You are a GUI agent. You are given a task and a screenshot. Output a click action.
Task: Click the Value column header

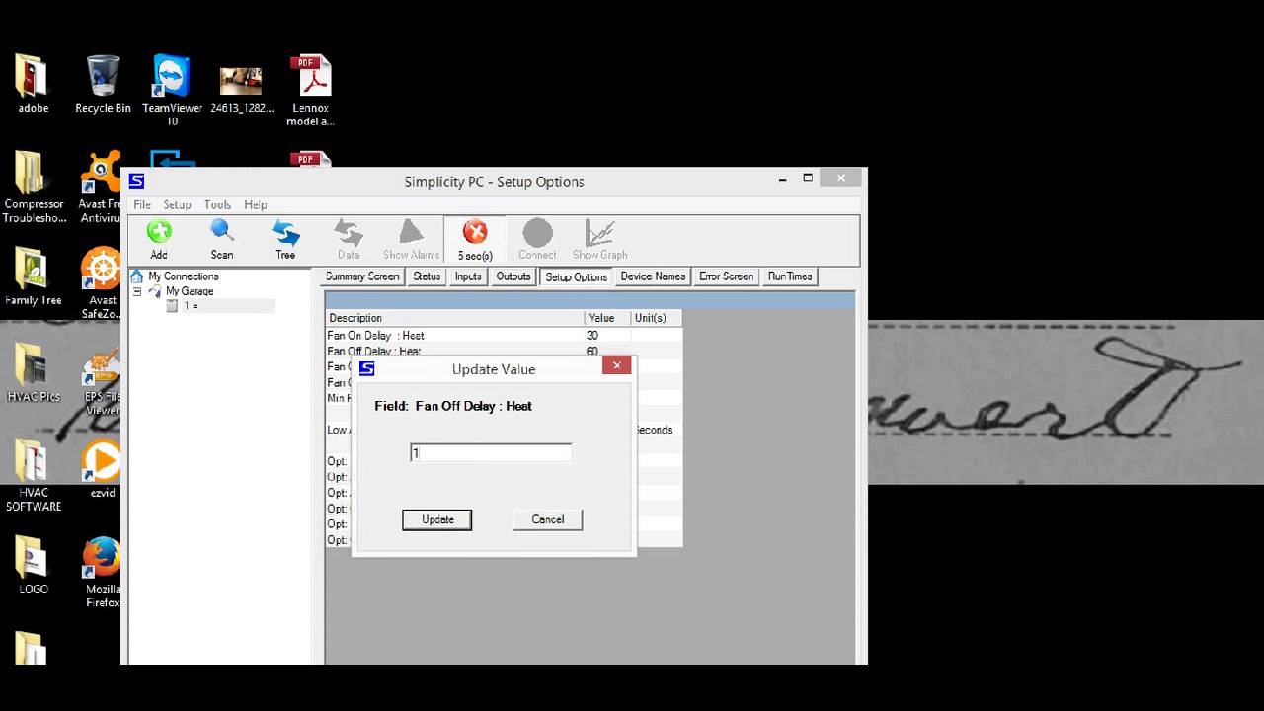[607, 318]
